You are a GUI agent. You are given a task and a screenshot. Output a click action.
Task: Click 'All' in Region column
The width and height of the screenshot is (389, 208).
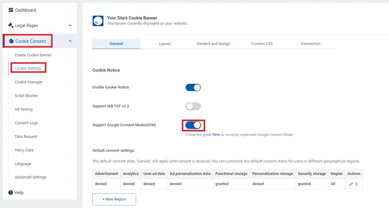tap(333, 184)
